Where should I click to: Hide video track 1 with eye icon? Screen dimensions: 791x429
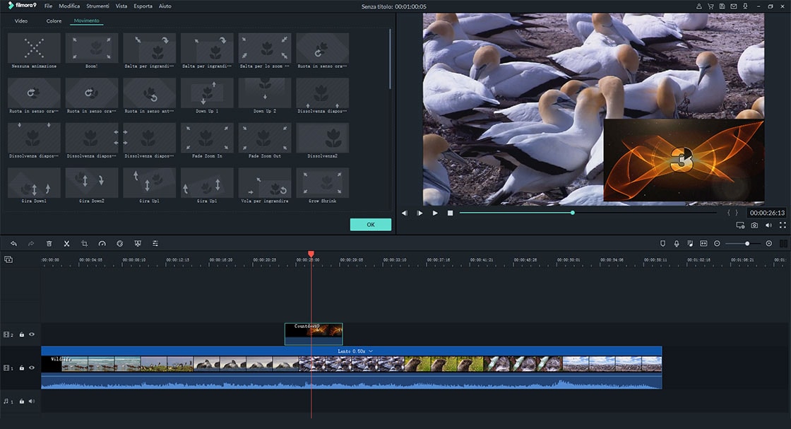(32, 368)
